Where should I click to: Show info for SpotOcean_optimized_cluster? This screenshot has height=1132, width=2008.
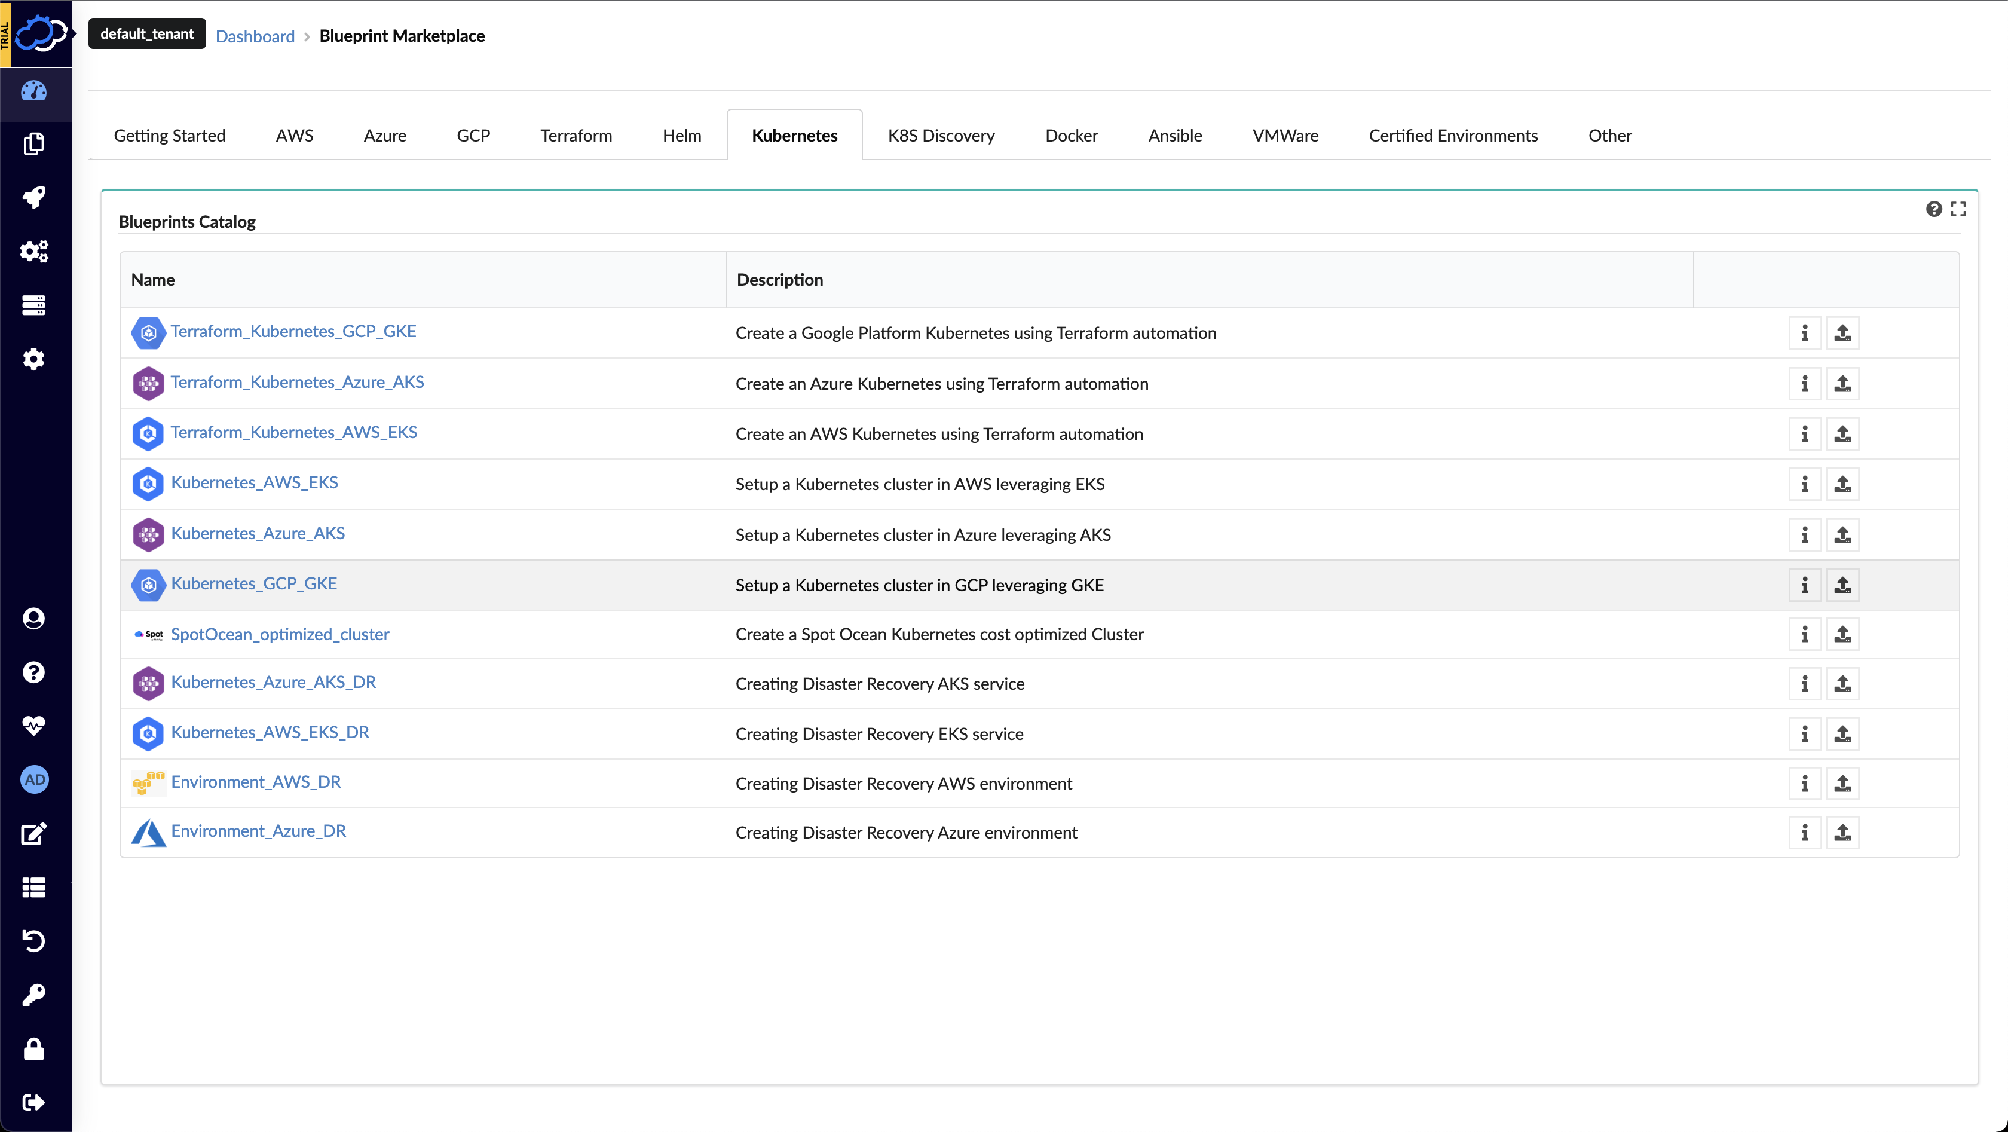pos(1805,635)
